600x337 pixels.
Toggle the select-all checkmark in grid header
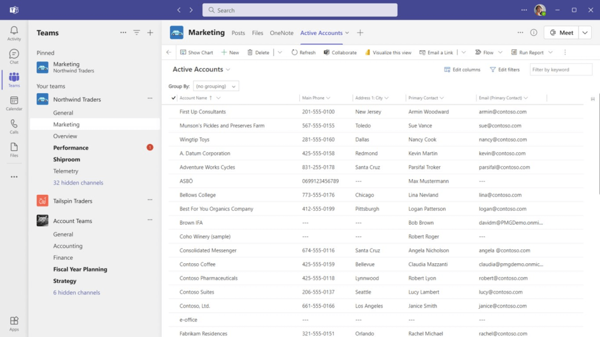point(173,98)
